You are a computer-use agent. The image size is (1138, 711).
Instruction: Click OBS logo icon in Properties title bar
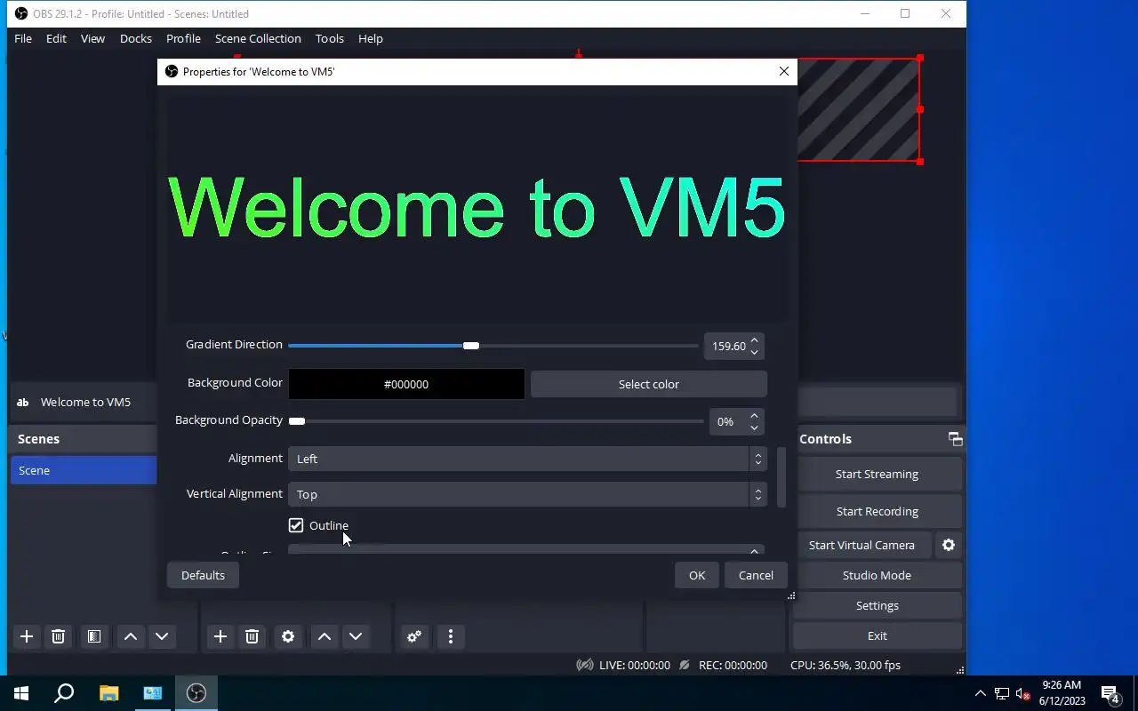pyautogui.click(x=172, y=71)
